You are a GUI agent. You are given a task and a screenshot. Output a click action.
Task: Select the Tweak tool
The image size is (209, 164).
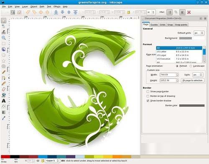click(x=4, y=32)
